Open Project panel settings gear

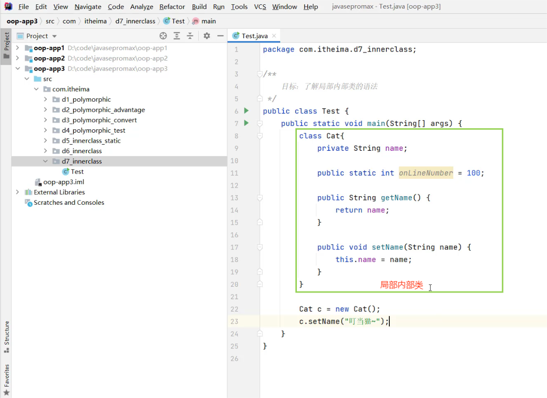[207, 36]
